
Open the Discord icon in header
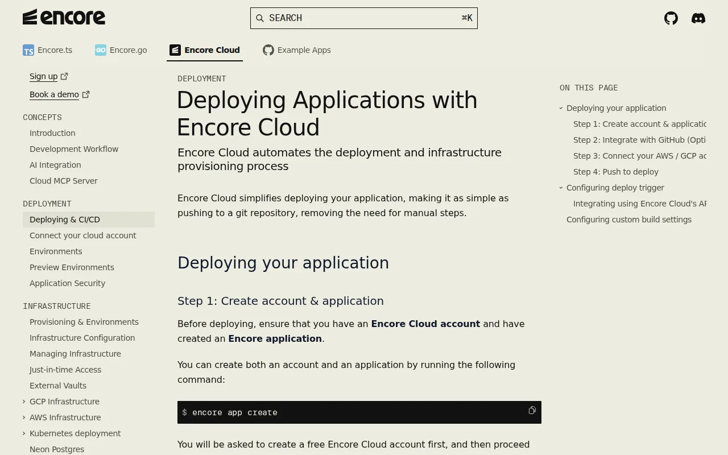pyautogui.click(x=698, y=18)
